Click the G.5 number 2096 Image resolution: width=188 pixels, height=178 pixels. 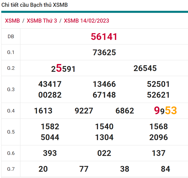click(x=159, y=137)
